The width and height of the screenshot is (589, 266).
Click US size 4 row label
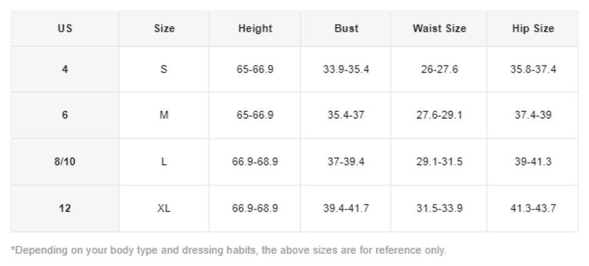point(65,69)
